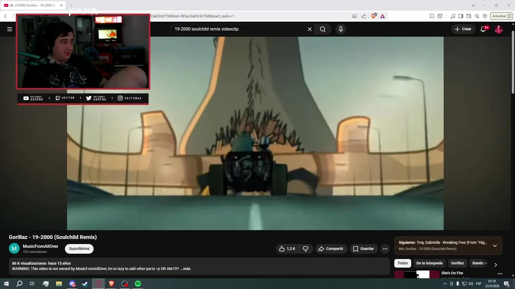Like the video with thumbs up

click(x=287, y=249)
